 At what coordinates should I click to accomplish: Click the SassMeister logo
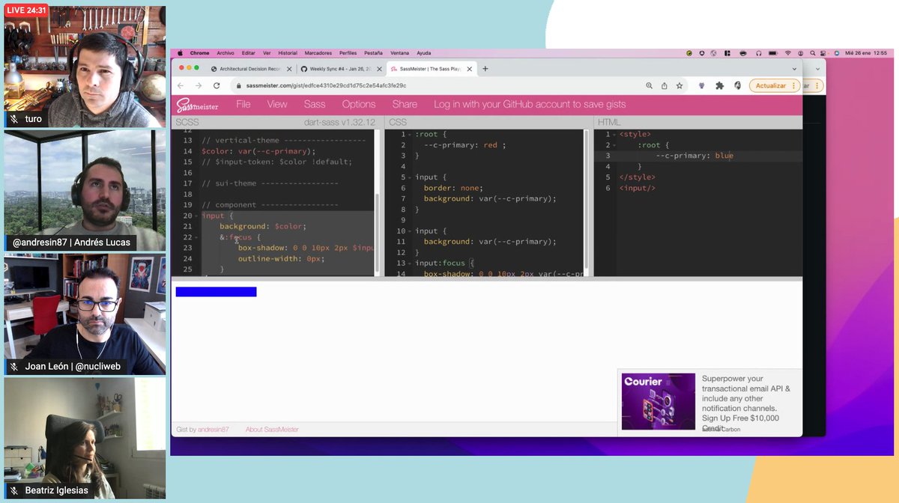coord(197,105)
